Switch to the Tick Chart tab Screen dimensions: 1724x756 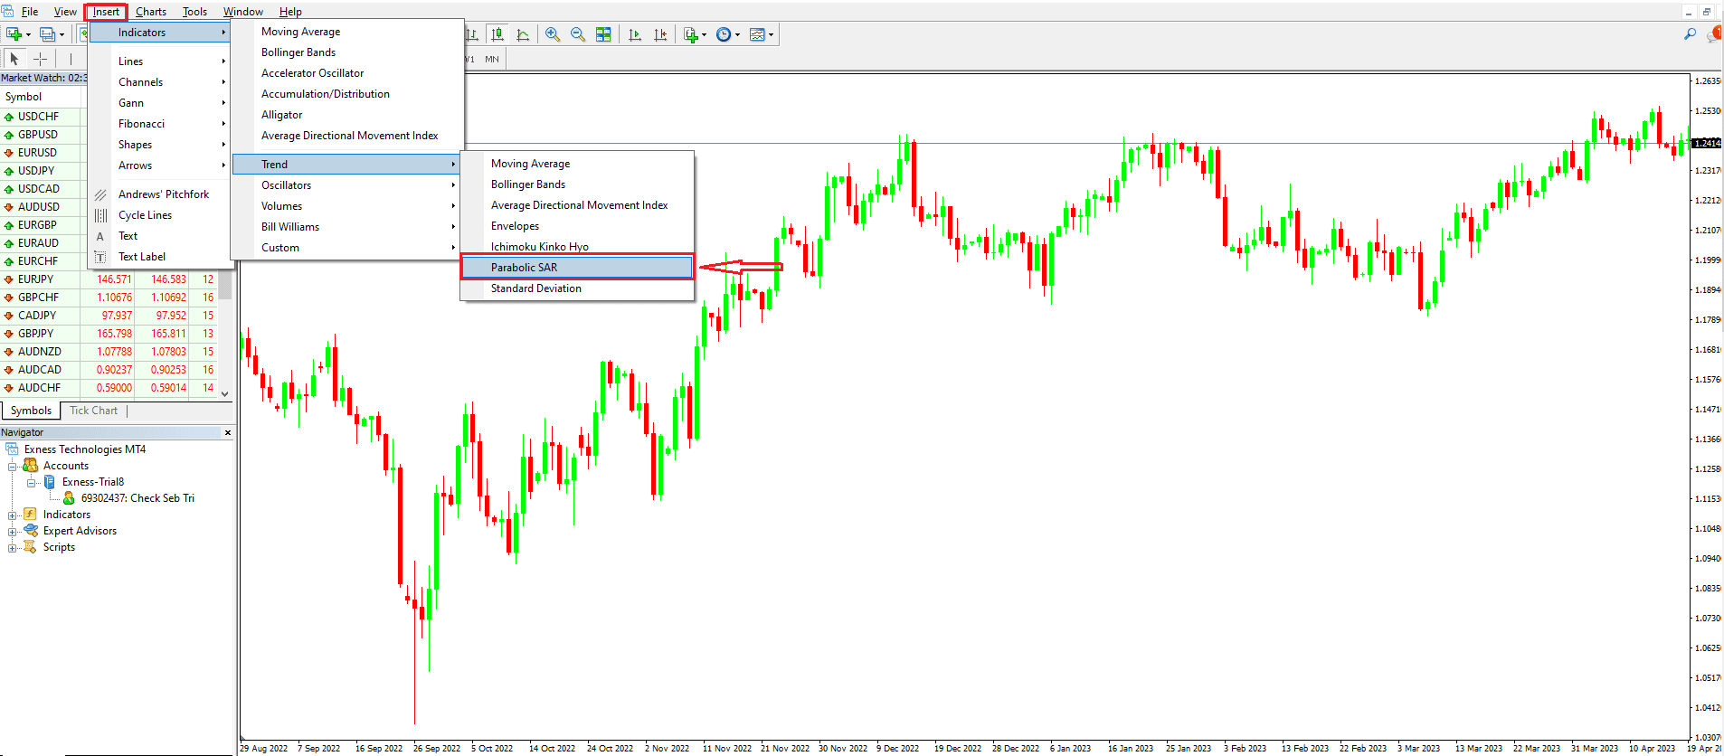(x=94, y=411)
